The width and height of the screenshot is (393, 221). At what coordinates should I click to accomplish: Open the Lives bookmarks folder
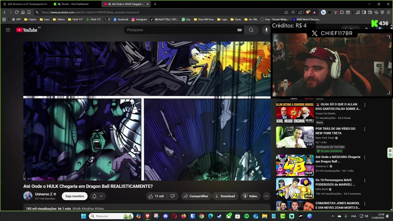coord(44,19)
